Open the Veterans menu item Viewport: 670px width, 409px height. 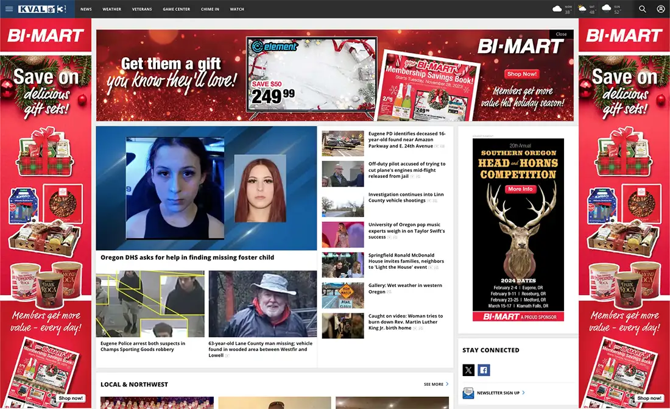tap(142, 9)
